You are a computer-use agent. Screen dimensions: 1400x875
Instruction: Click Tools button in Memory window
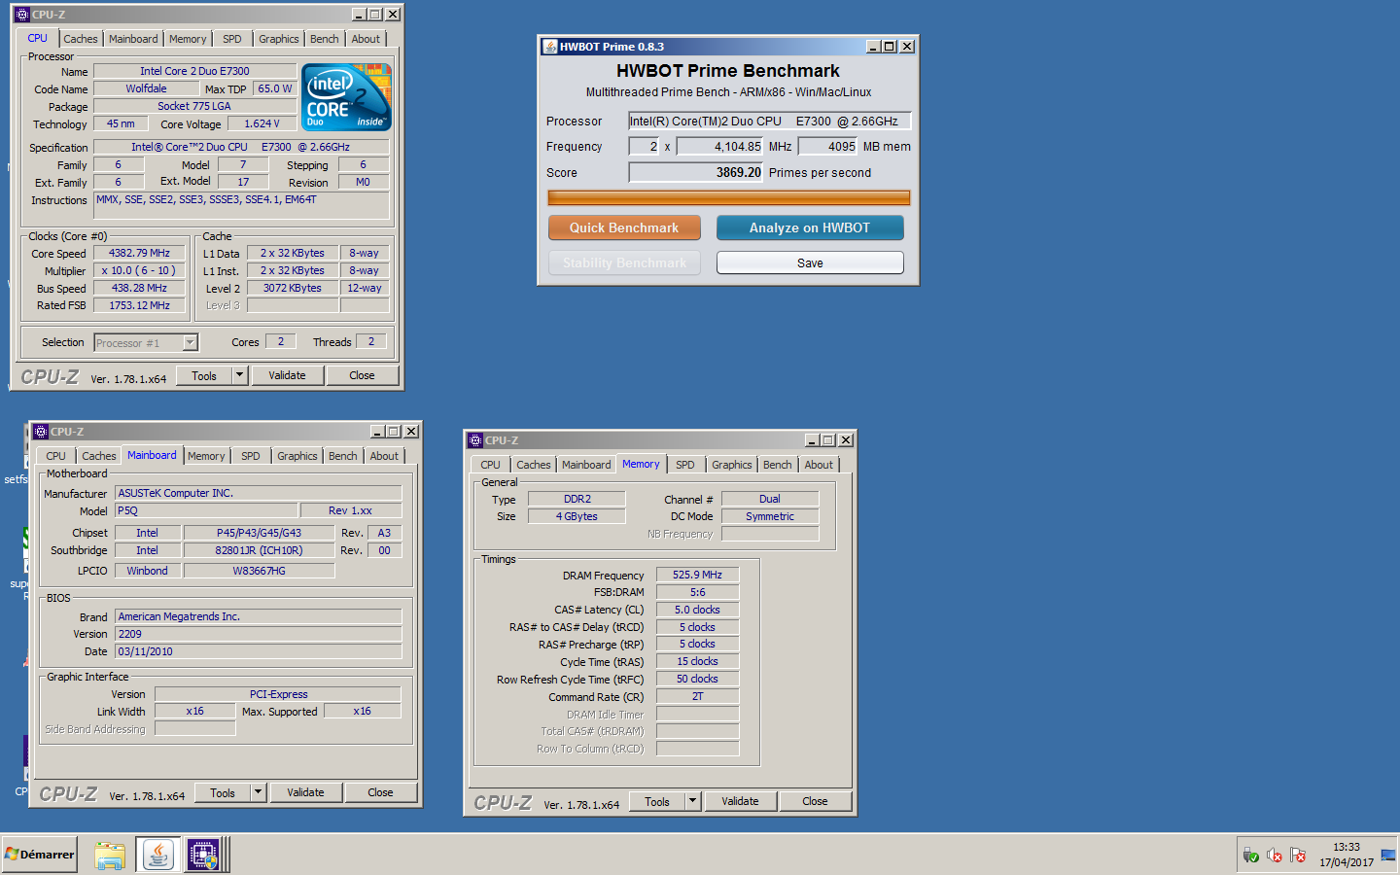point(657,801)
